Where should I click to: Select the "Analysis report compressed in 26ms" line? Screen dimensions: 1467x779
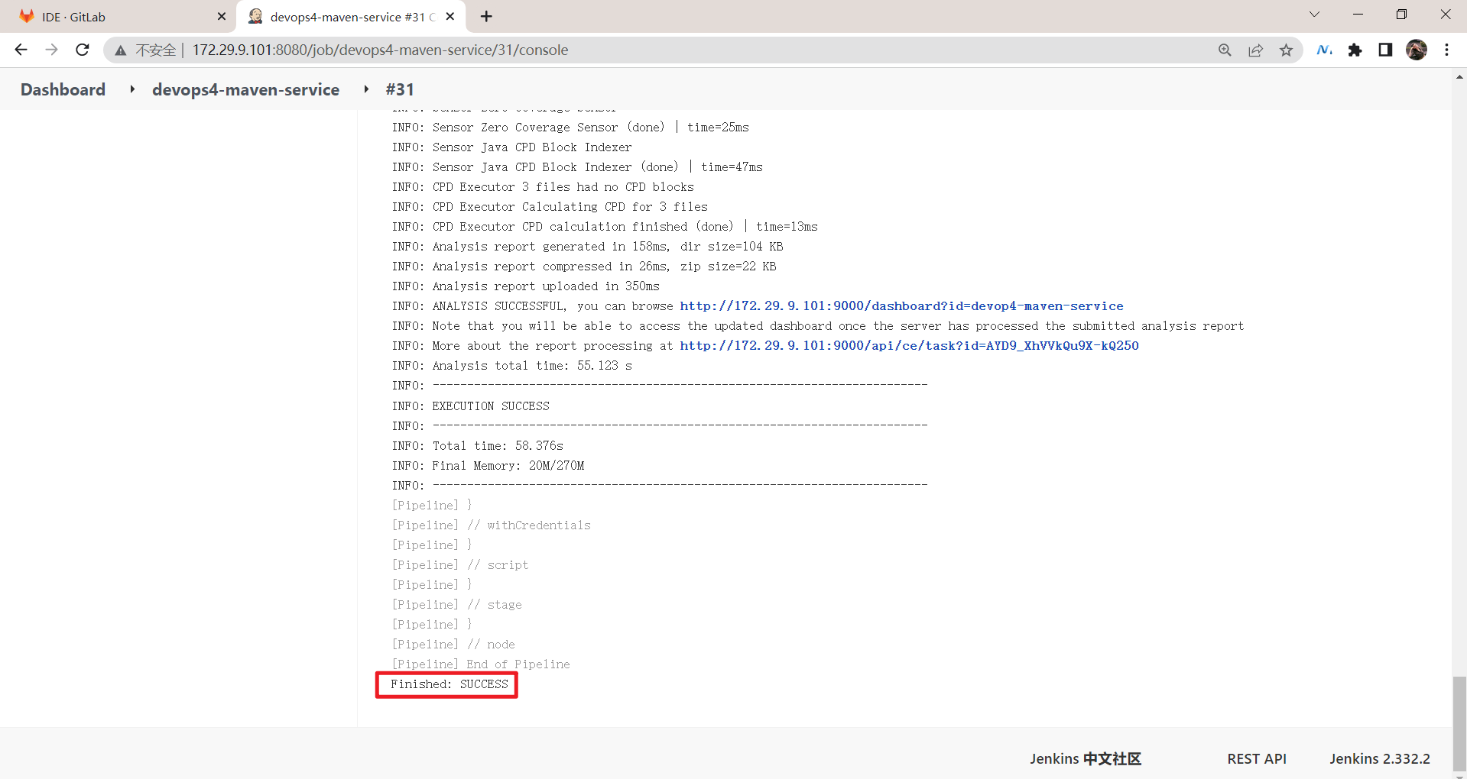[x=584, y=266]
